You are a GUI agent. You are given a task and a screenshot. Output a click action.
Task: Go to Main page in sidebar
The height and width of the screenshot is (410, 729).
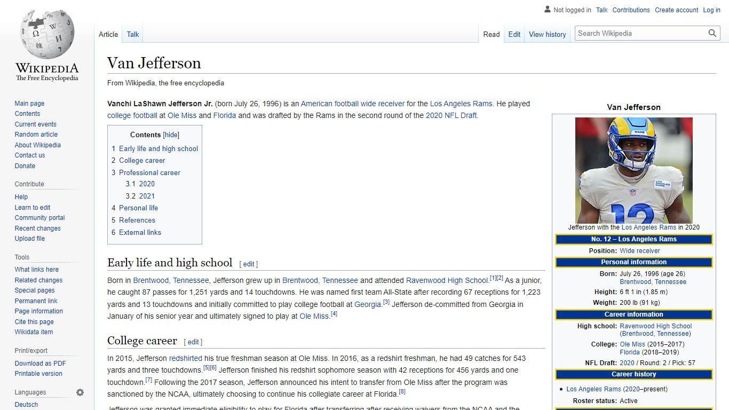tap(29, 104)
